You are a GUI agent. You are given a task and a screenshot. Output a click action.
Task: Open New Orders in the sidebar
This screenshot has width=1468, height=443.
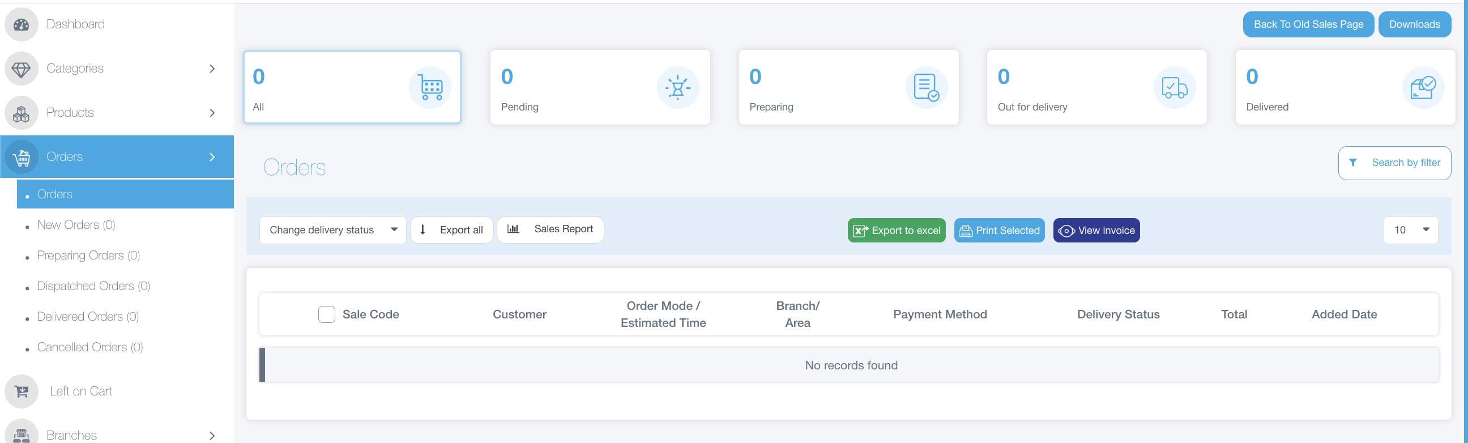tap(76, 225)
